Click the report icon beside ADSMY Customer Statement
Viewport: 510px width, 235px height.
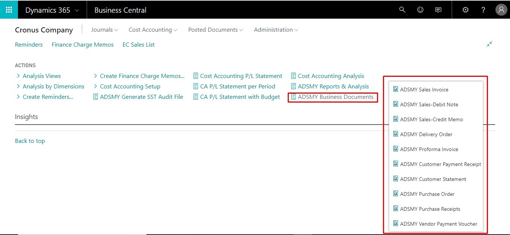click(x=396, y=179)
